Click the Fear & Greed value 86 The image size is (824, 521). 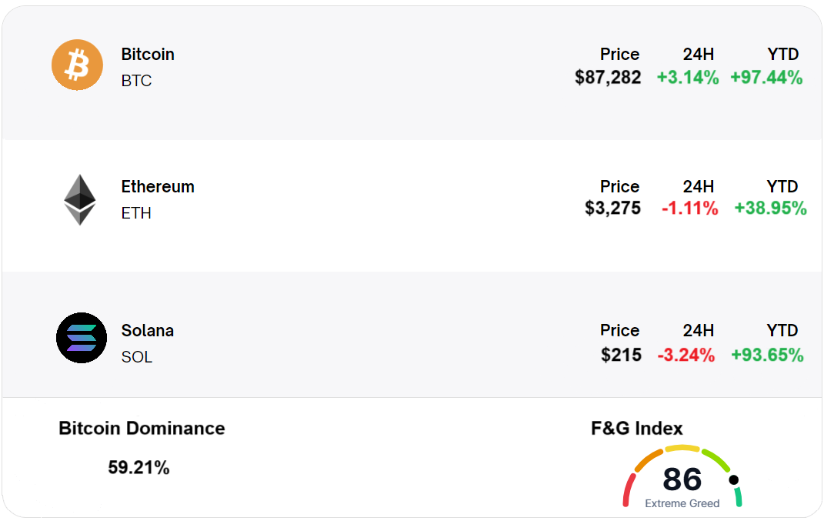pyautogui.click(x=682, y=479)
